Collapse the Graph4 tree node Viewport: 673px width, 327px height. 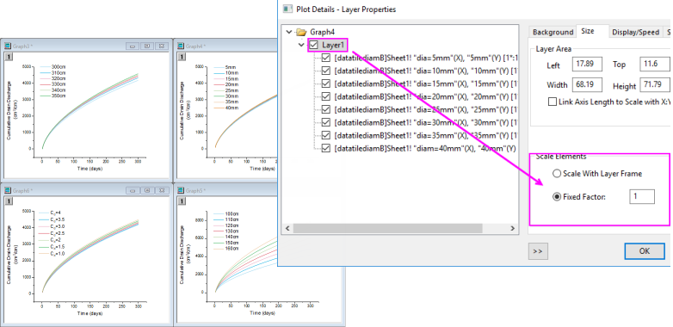click(289, 32)
